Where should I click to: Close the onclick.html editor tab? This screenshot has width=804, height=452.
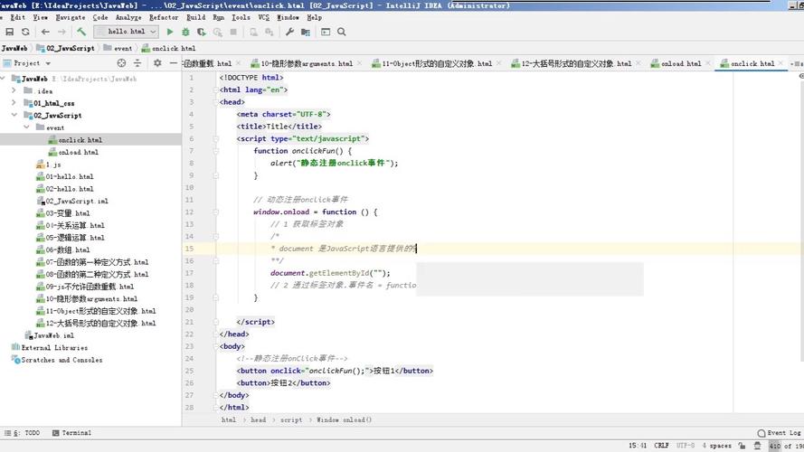(780, 63)
